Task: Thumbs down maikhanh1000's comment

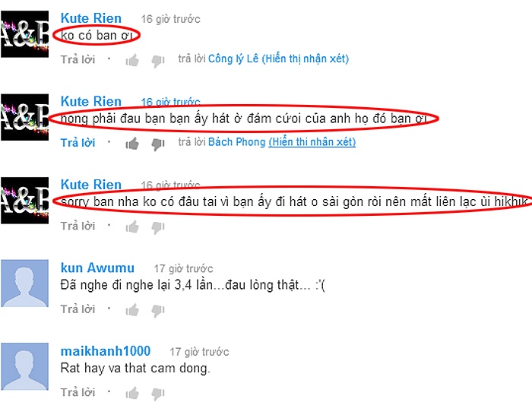Action: 158,394
